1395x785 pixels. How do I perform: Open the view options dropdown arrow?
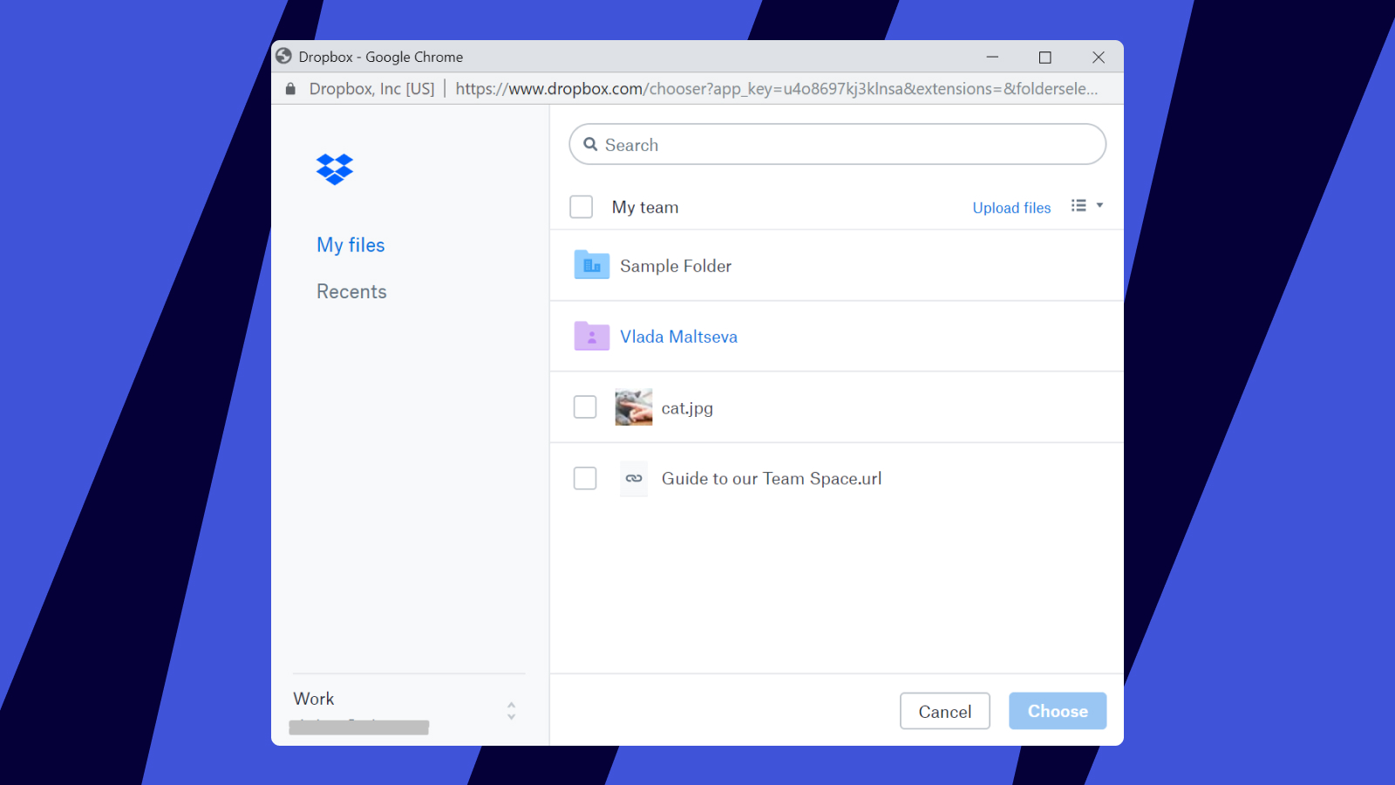click(x=1099, y=206)
